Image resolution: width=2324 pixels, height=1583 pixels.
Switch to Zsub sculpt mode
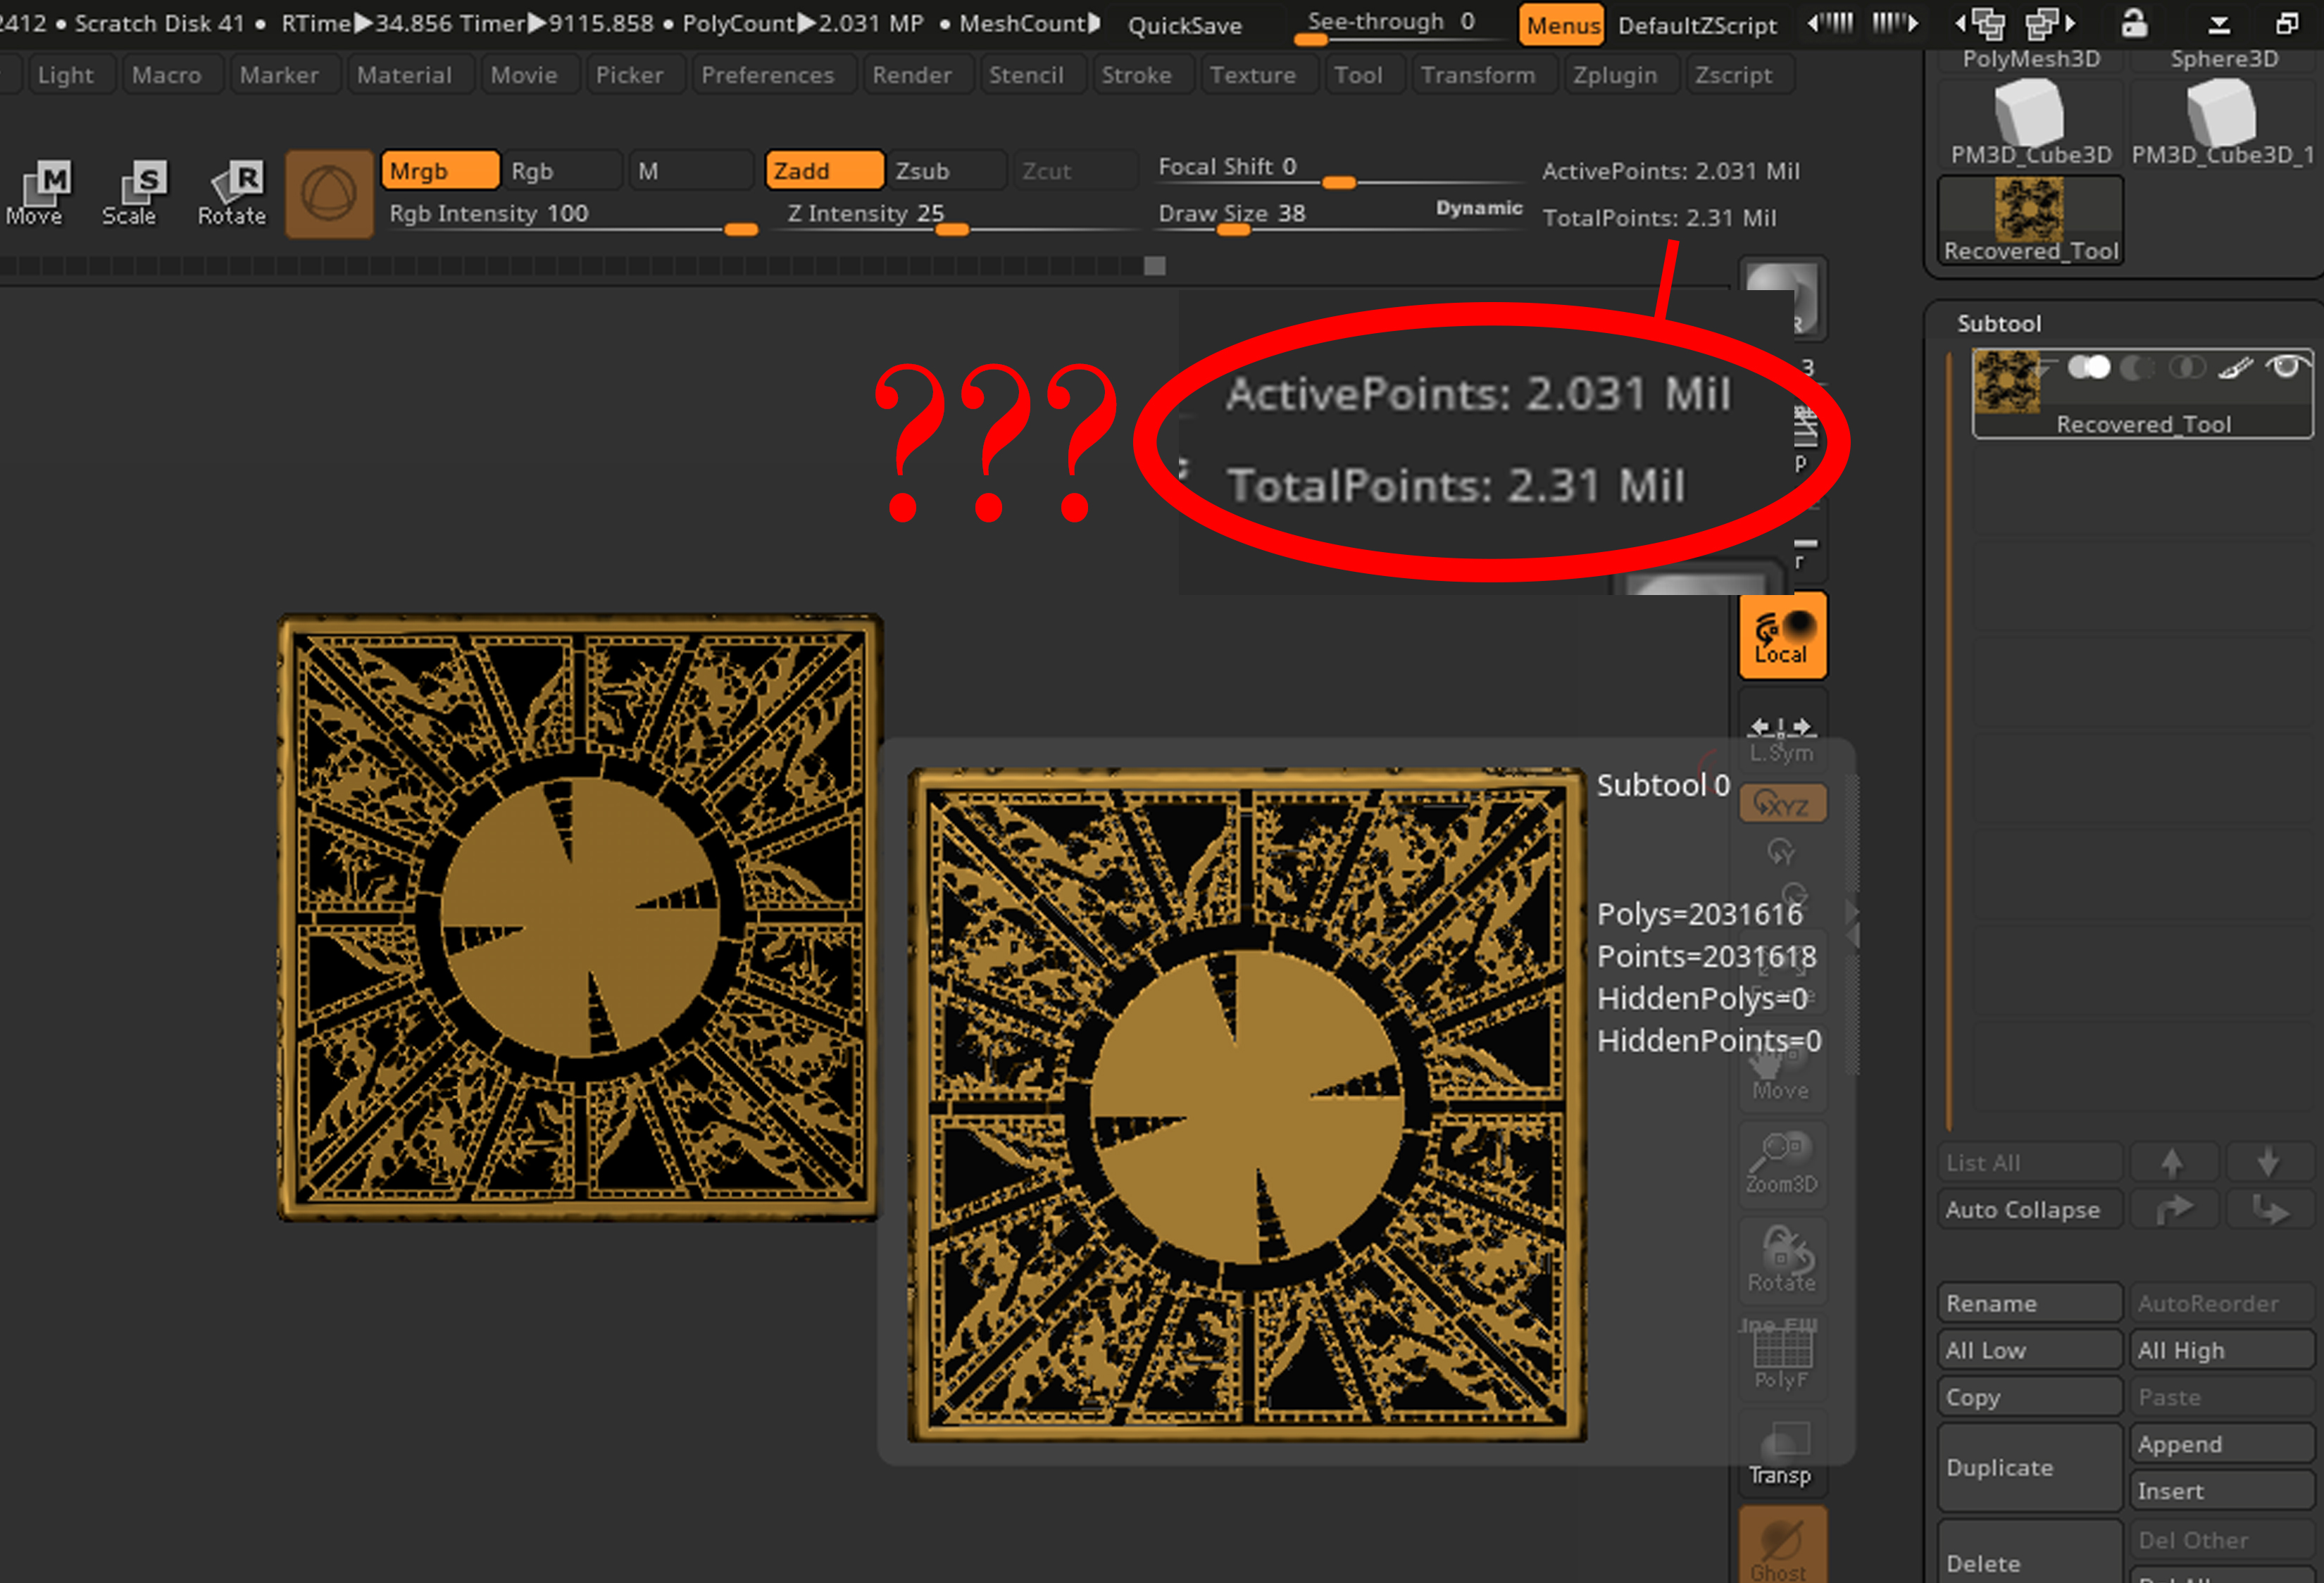pyautogui.click(x=947, y=171)
